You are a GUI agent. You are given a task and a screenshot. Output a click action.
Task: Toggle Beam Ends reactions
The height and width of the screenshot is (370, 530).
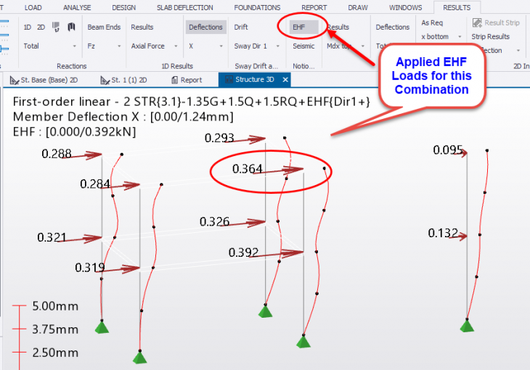point(104,28)
